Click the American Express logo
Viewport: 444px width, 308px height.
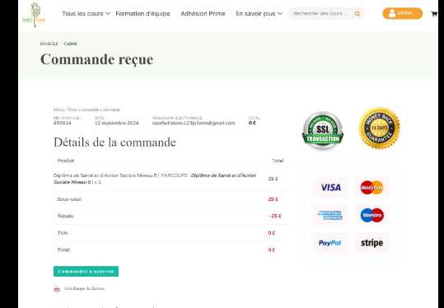(x=330, y=215)
